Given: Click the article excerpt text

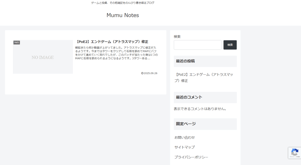Looking at the screenshot, I should click(x=116, y=53).
